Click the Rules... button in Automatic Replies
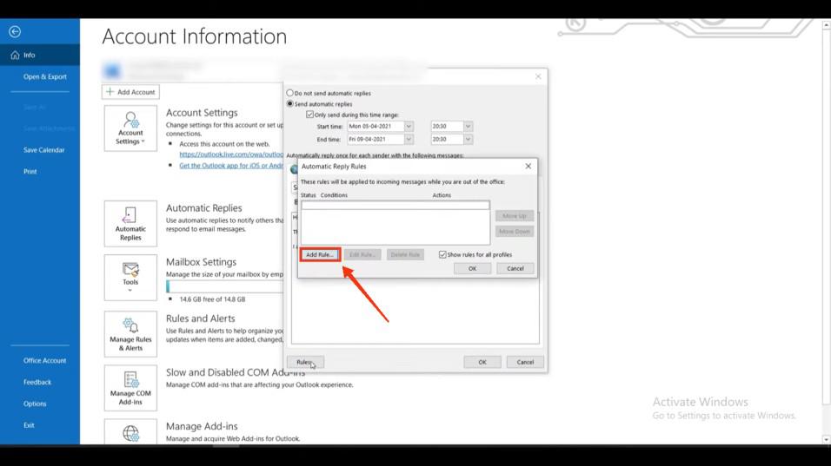831x466 pixels. click(305, 363)
